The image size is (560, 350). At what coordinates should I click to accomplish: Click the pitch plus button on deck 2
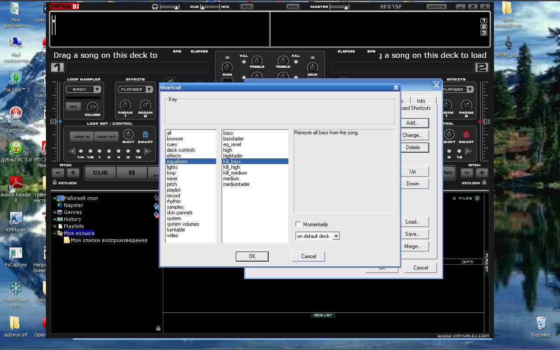481,173
